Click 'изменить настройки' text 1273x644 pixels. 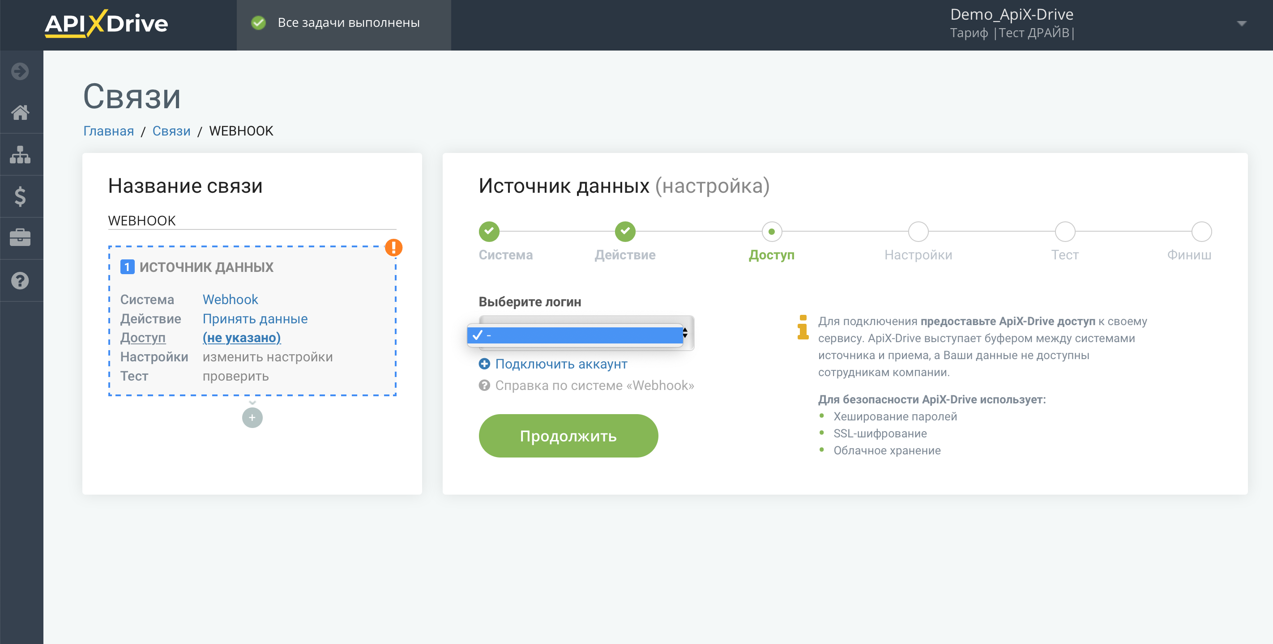(x=268, y=356)
